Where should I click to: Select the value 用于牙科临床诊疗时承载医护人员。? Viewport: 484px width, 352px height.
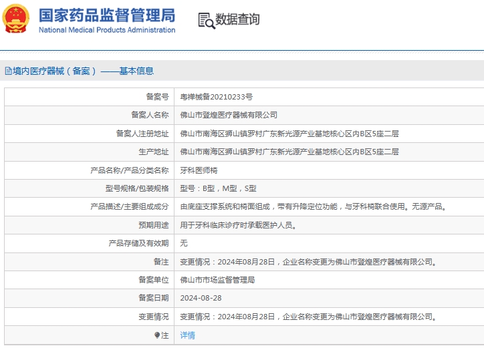(x=238, y=225)
